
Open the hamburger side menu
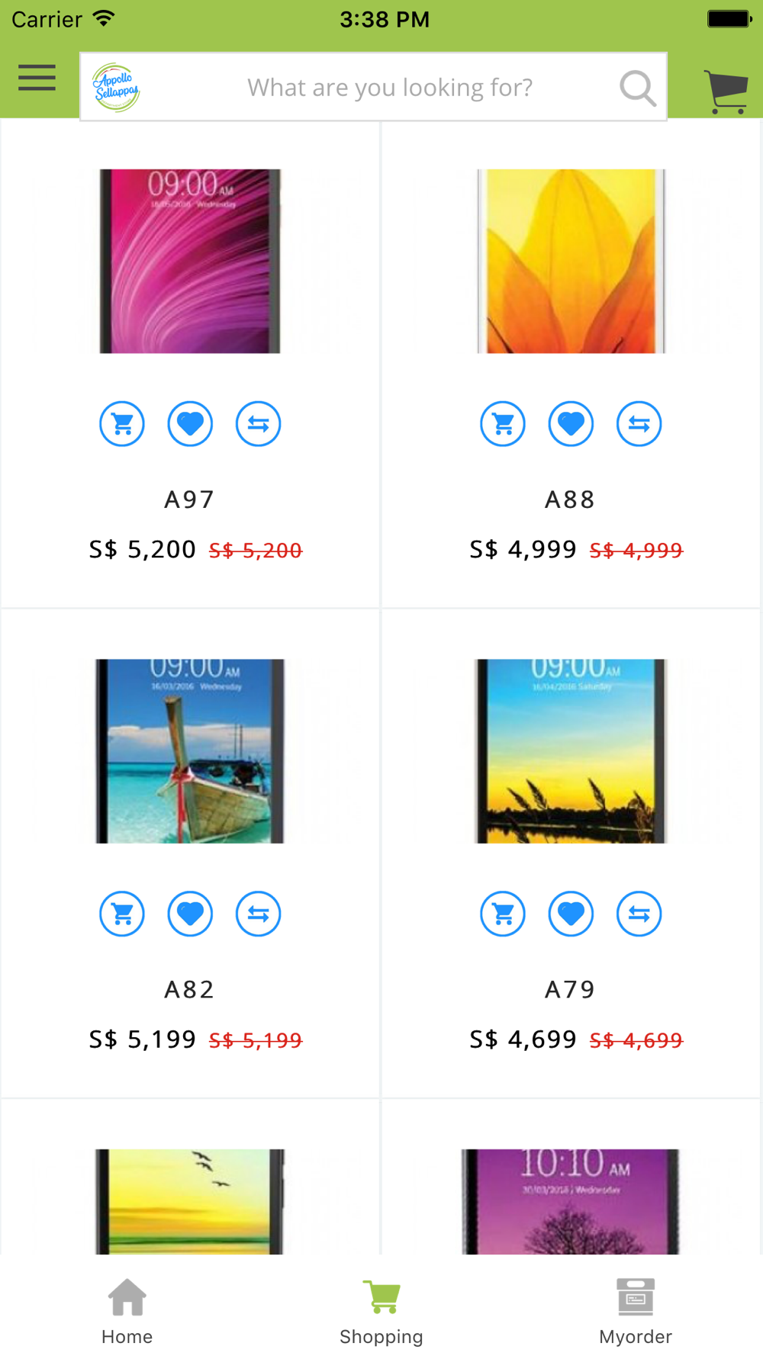click(37, 78)
